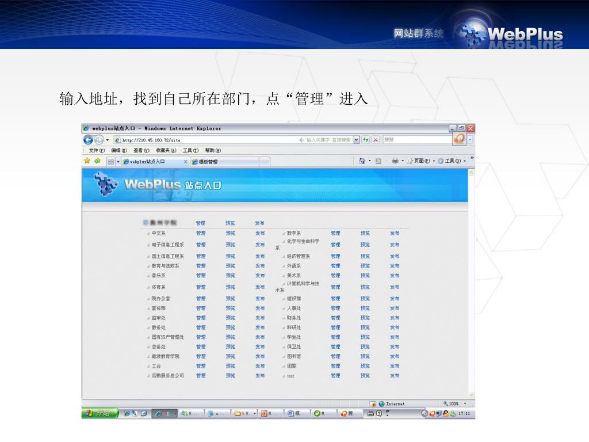Switch to the 模板管理 tab
The image size is (589, 442).
pos(225,162)
